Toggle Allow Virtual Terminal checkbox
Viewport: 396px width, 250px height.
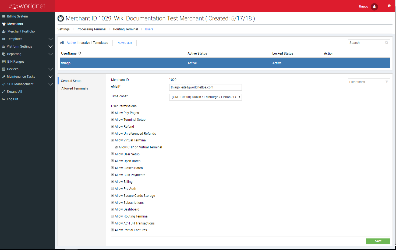112,140
